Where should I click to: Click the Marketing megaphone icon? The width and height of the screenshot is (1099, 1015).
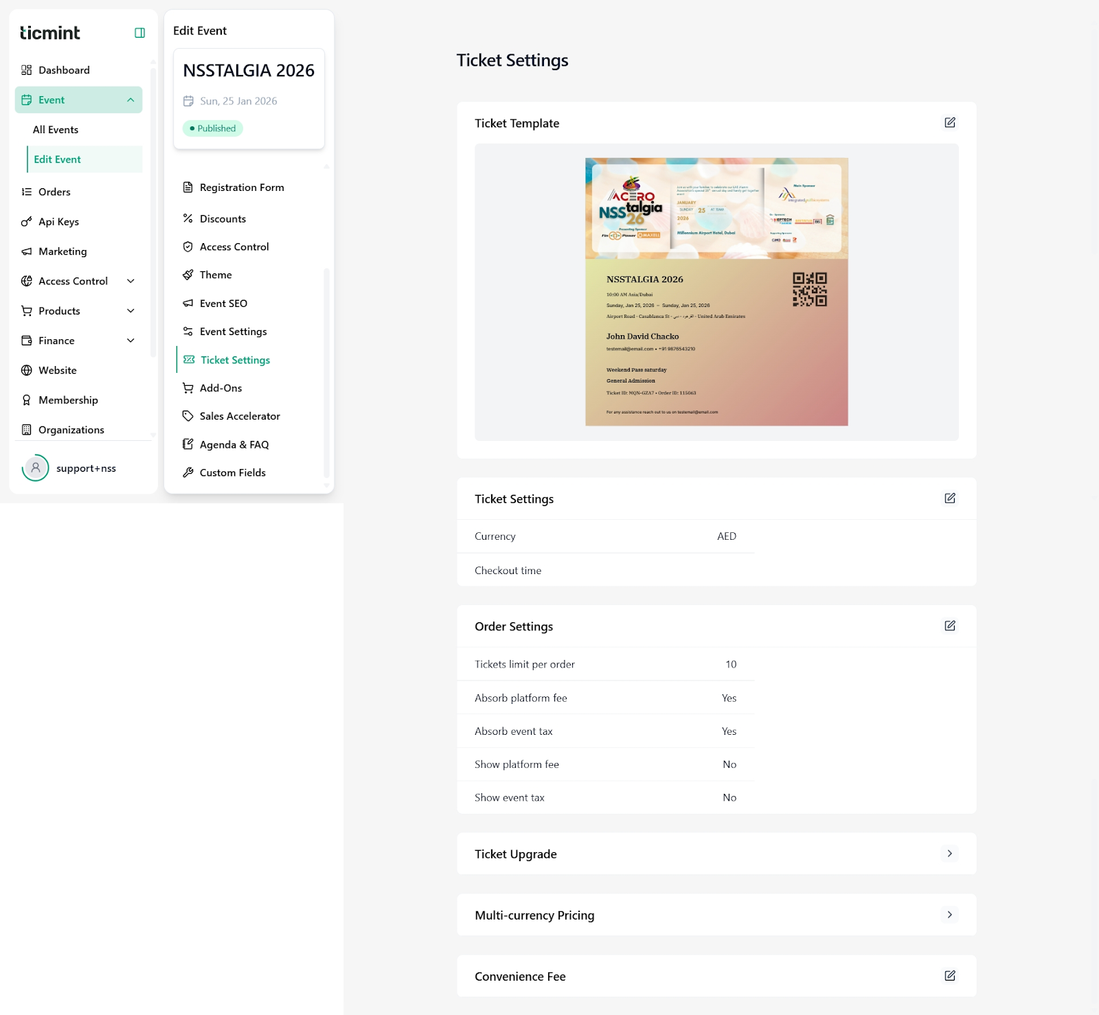click(27, 251)
